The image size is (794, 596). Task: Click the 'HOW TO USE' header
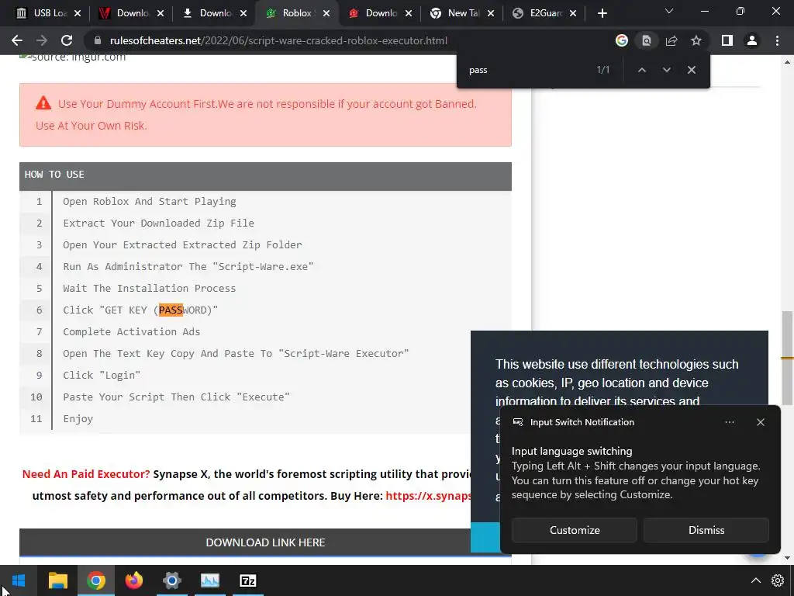tap(265, 176)
